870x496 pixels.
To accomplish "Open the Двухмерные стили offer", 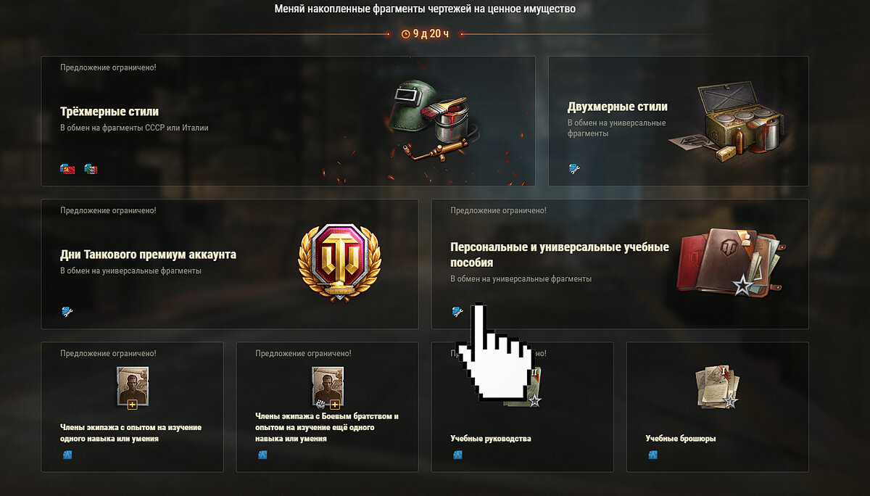I will coord(678,121).
